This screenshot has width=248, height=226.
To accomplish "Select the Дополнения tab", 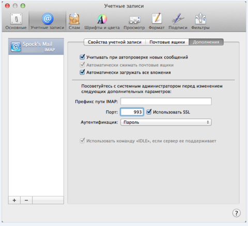I will pyautogui.click(x=206, y=42).
